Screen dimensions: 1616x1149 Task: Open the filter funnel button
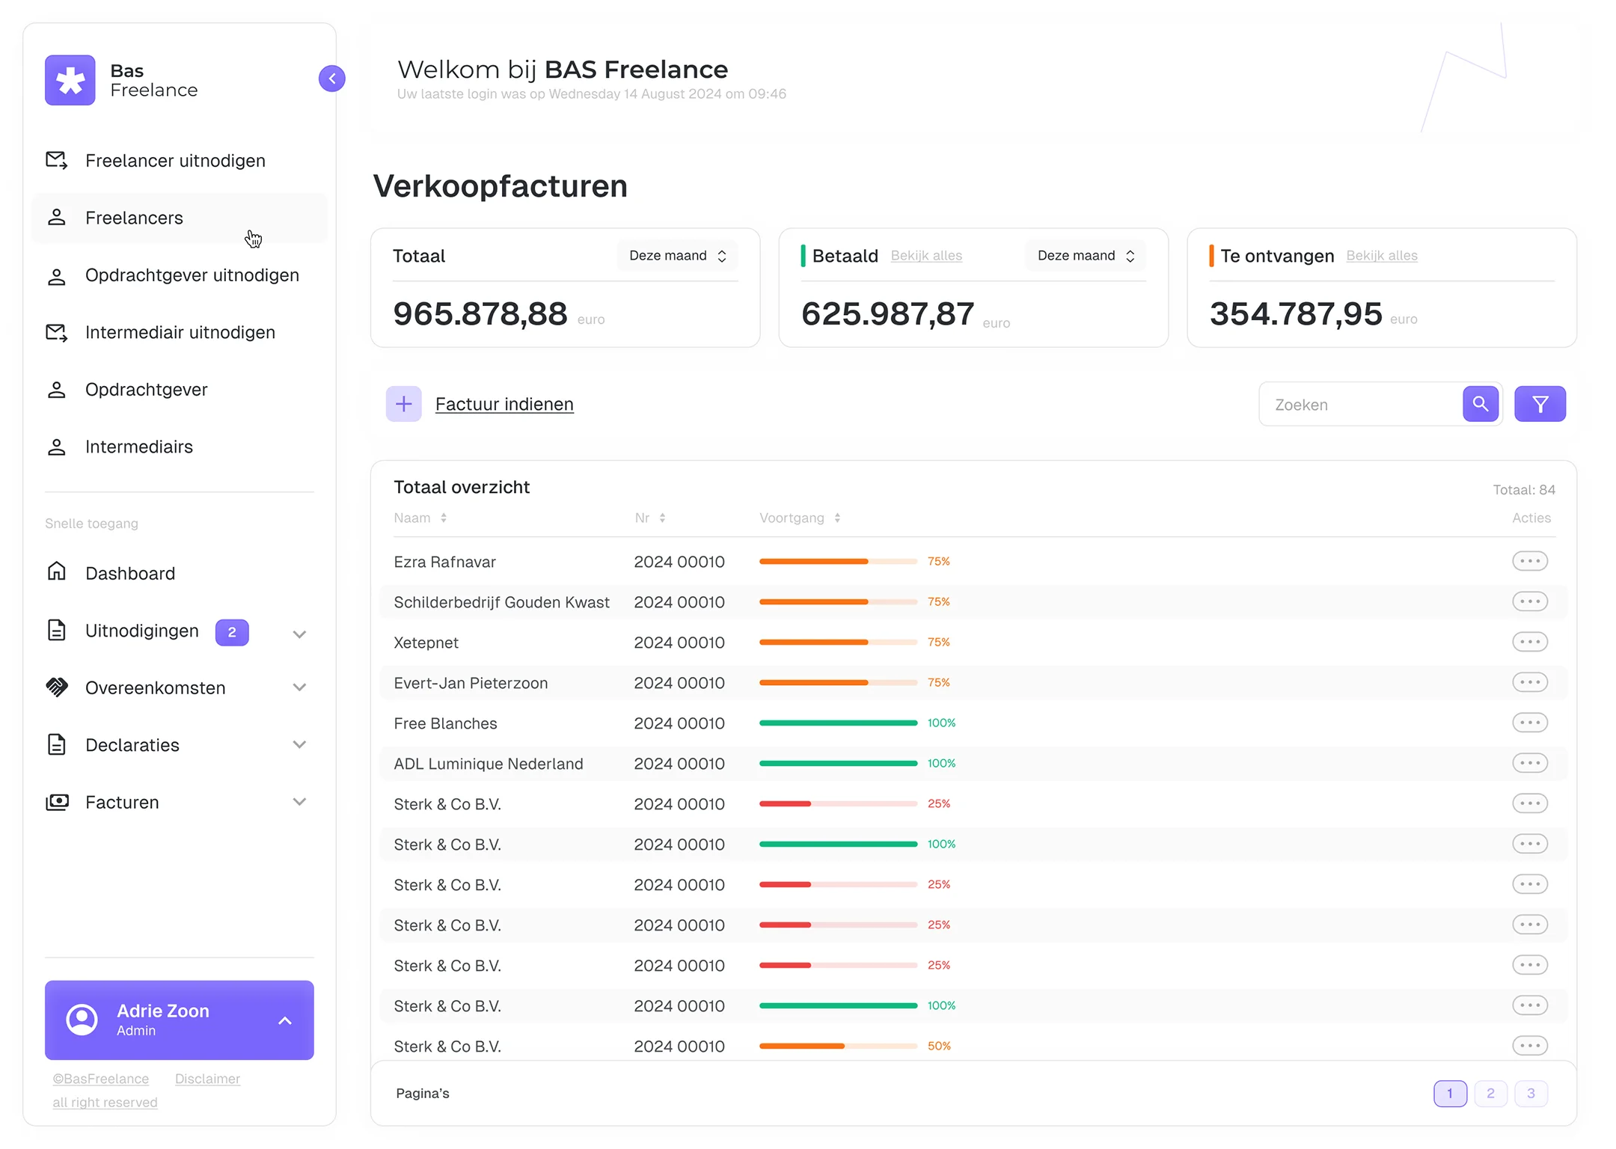tap(1540, 404)
